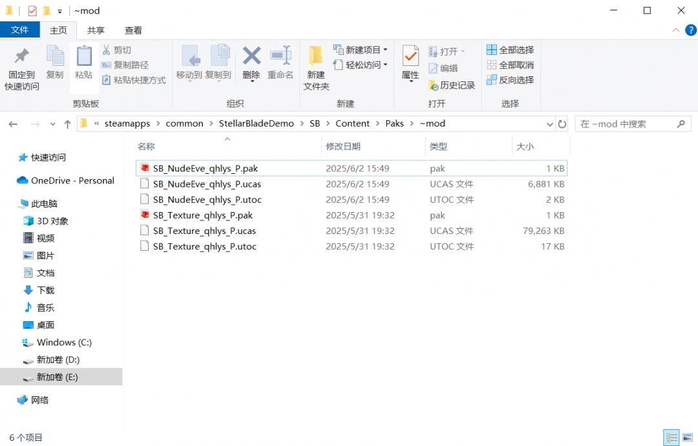Click the Back navigation arrow
This screenshot has height=446, width=698.
click(x=14, y=124)
